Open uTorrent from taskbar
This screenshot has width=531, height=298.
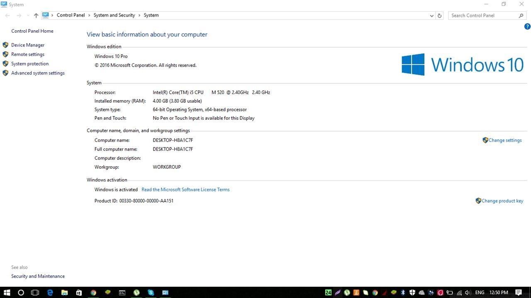pos(136,292)
